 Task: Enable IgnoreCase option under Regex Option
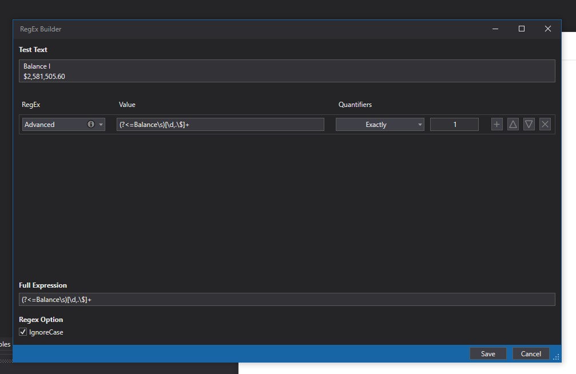(22, 332)
